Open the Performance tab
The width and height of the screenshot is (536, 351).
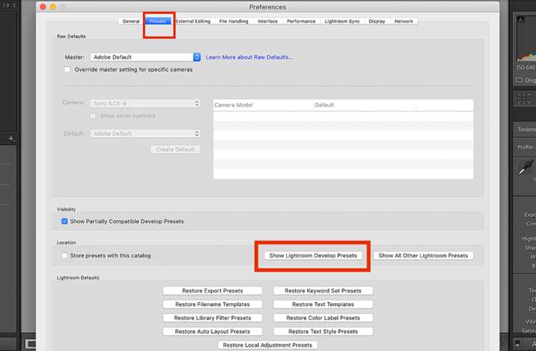pyautogui.click(x=301, y=21)
